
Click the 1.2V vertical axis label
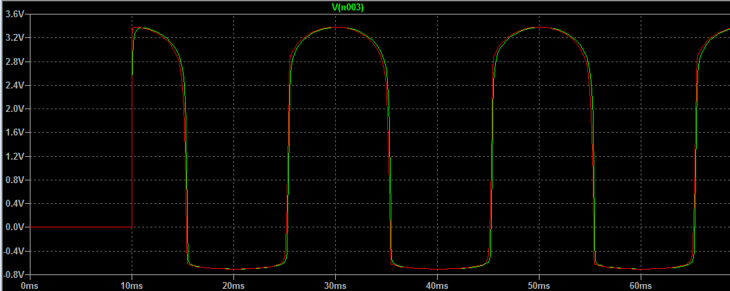click(14, 156)
